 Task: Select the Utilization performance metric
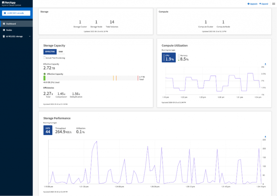(80, 130)
